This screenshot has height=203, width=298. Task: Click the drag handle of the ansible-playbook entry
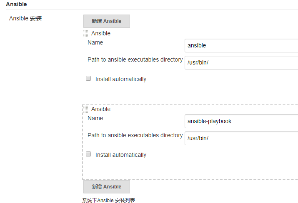pos(86,109)
